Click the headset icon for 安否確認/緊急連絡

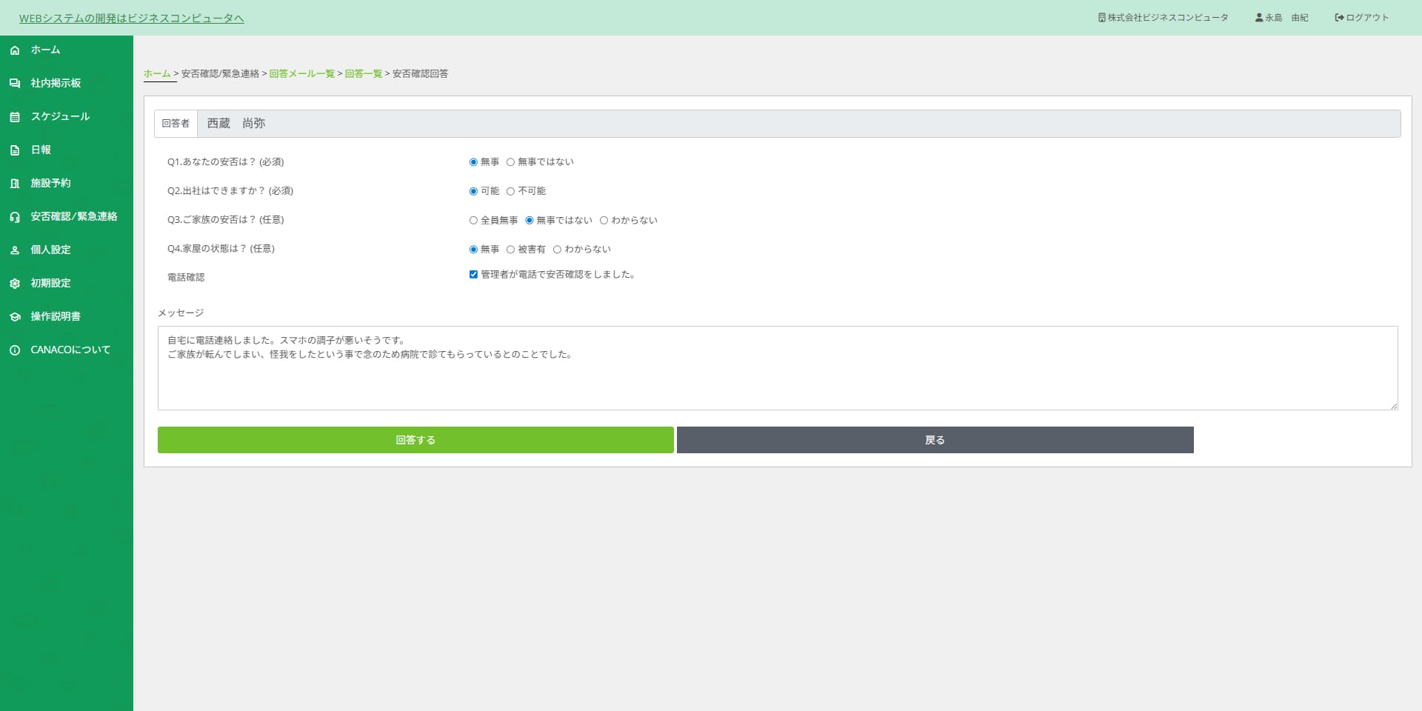click(x=15, y=217)
